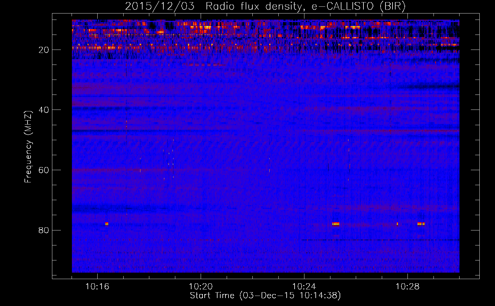Select the "40" frequency tick label
495x306 pixels.
pyautogui.click(x=44, y=110)
